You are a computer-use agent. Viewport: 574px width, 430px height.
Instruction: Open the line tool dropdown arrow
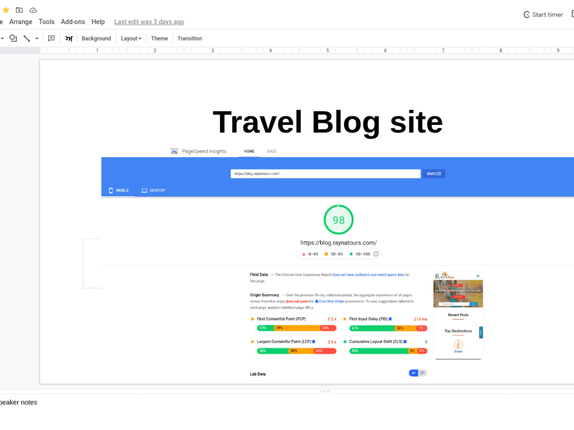(x=37, y=38)
